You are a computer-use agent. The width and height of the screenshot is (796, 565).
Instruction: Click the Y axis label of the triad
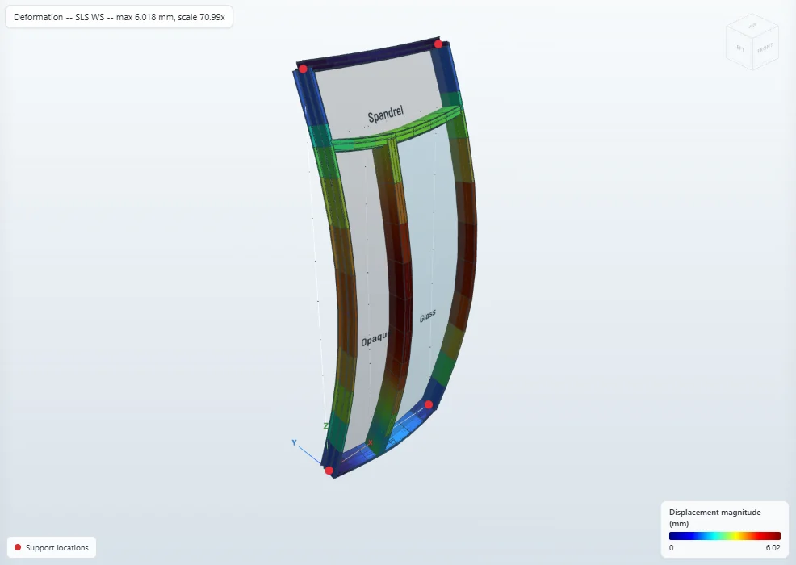click(294, 442)
